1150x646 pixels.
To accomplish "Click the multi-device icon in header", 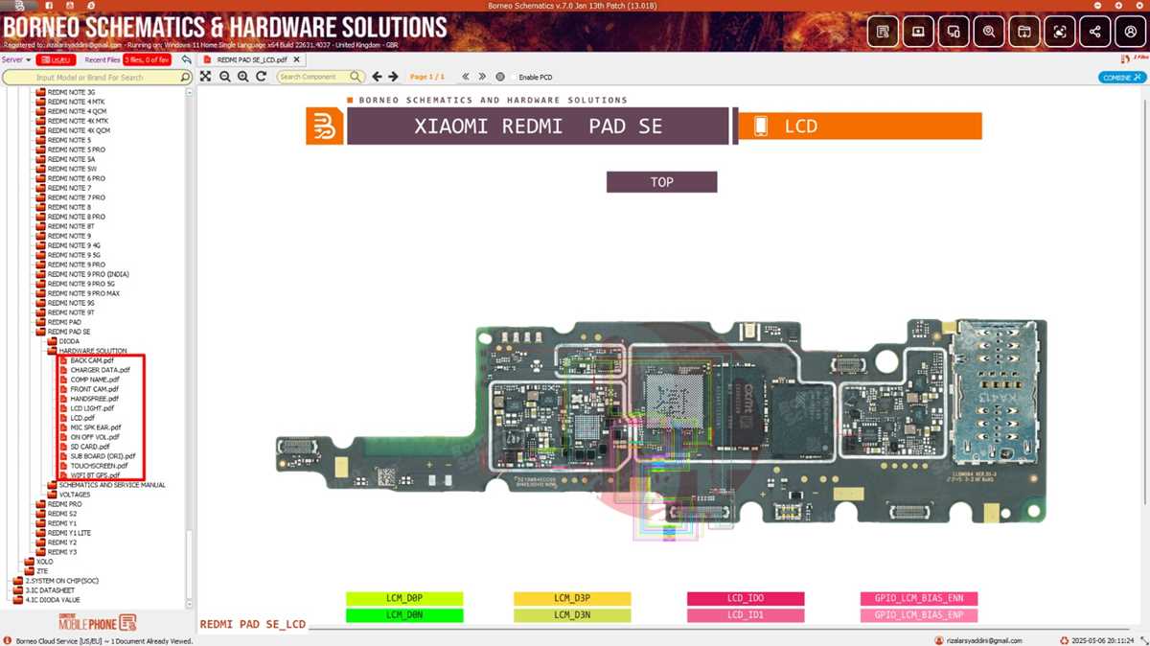I will 954,32.
